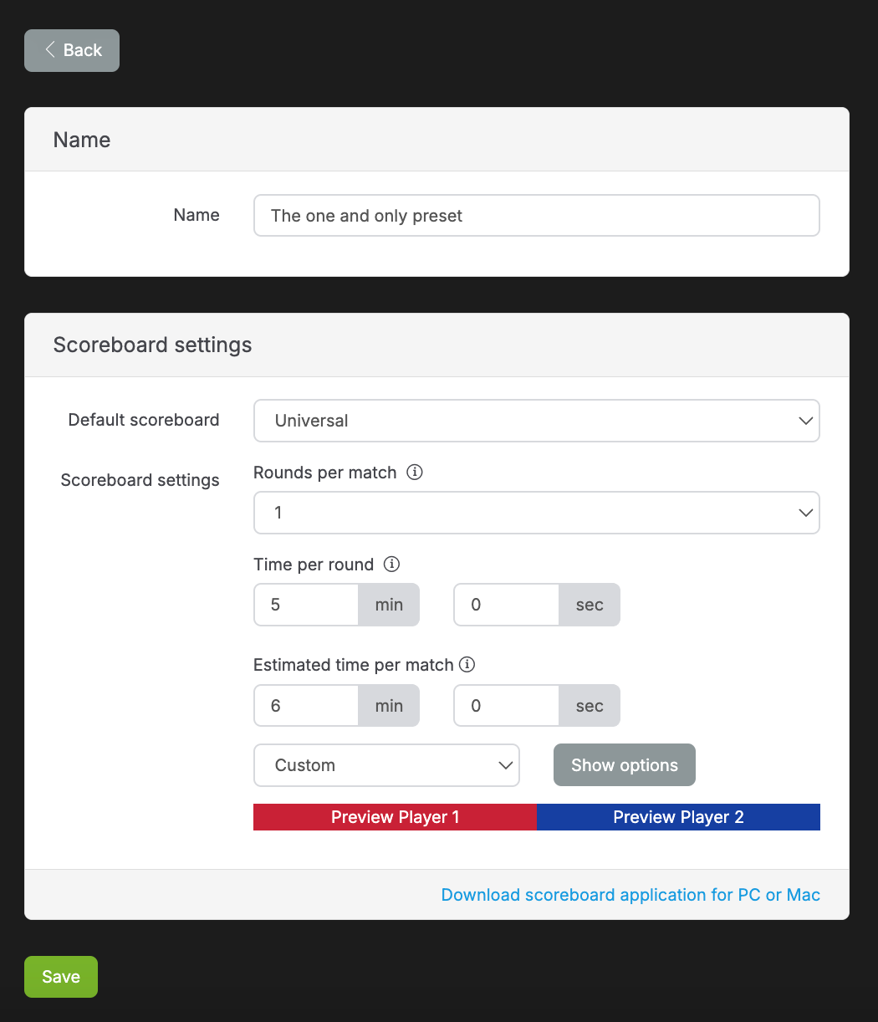Click the Time per round seconds field
Image resolution: width=878 pixels, height=1022 pixels.
click(x=507, y=605)
